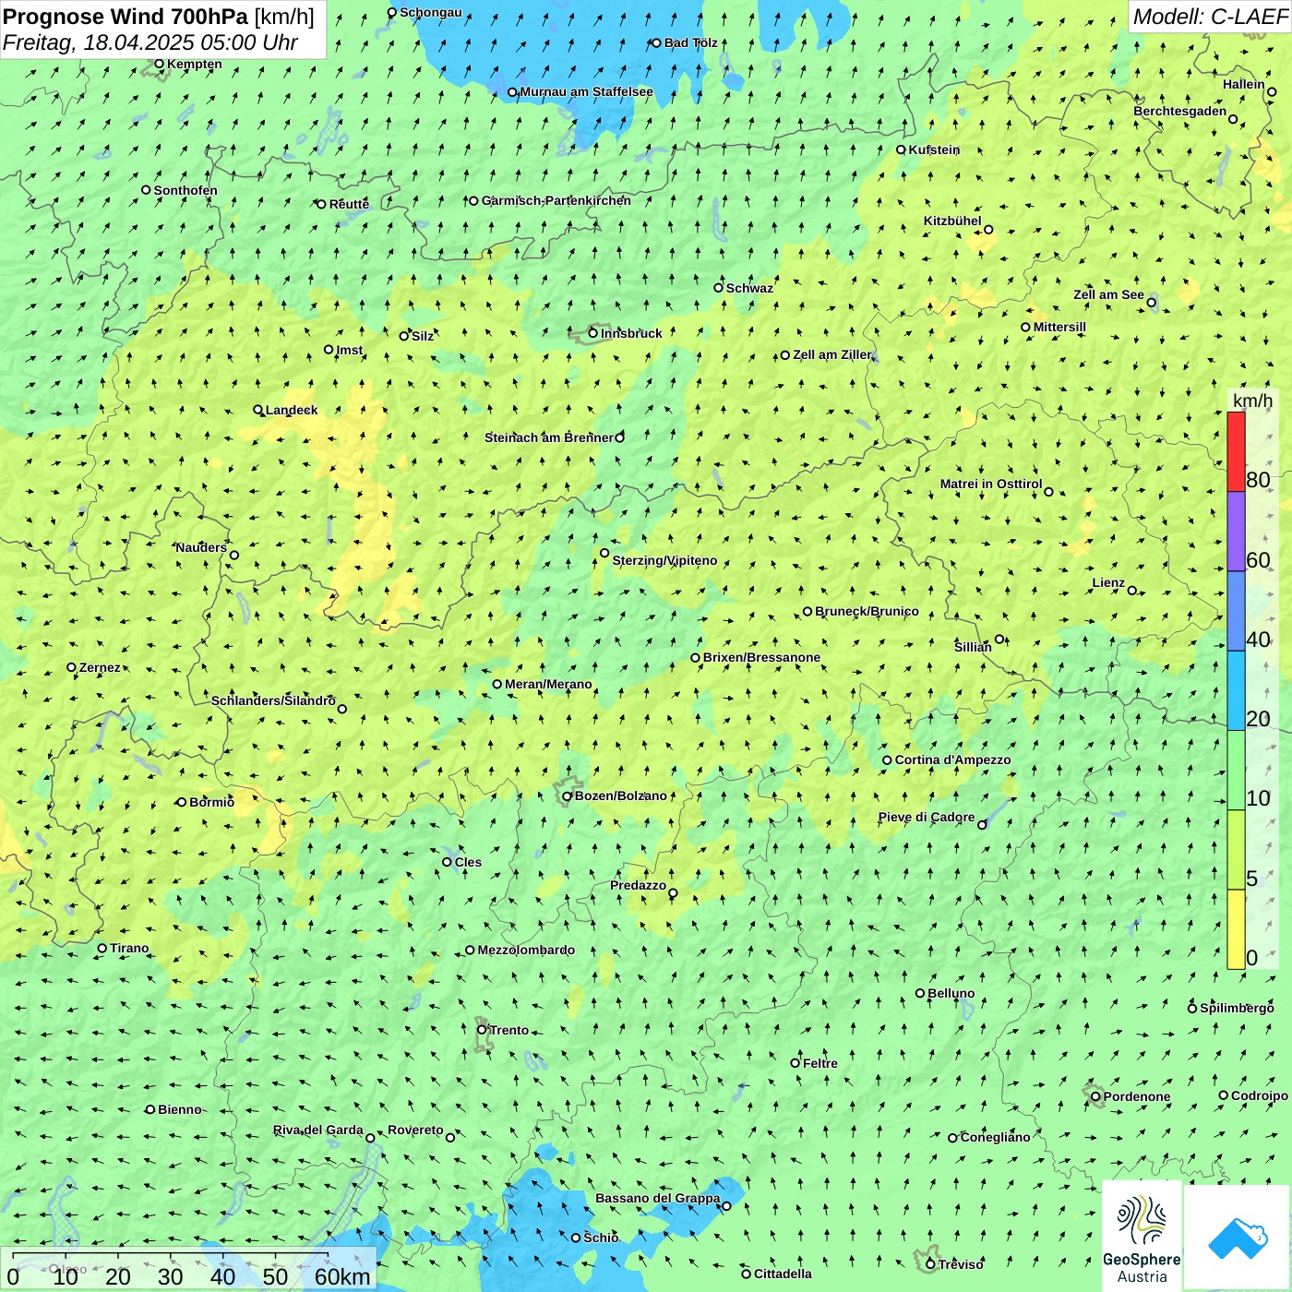Click the 'Codroipo' label
This screenshot has width=1292, height=1292.
[x=1260, y=1095]
